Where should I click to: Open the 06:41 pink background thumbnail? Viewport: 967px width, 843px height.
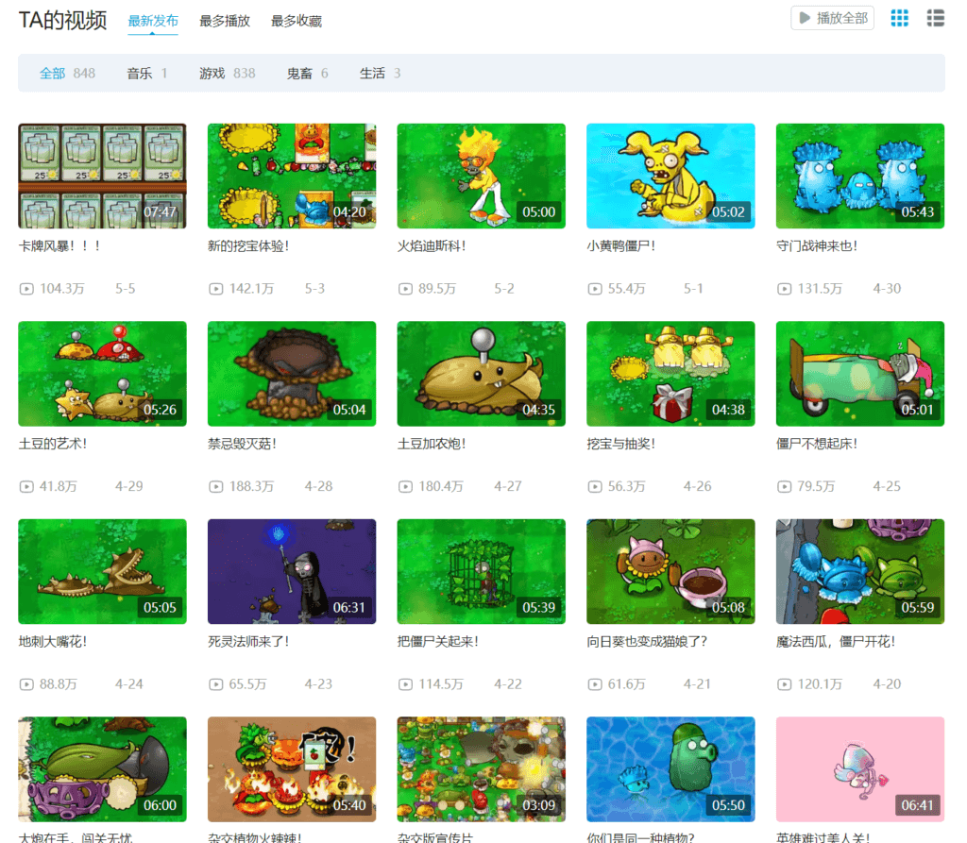point(859,769)
